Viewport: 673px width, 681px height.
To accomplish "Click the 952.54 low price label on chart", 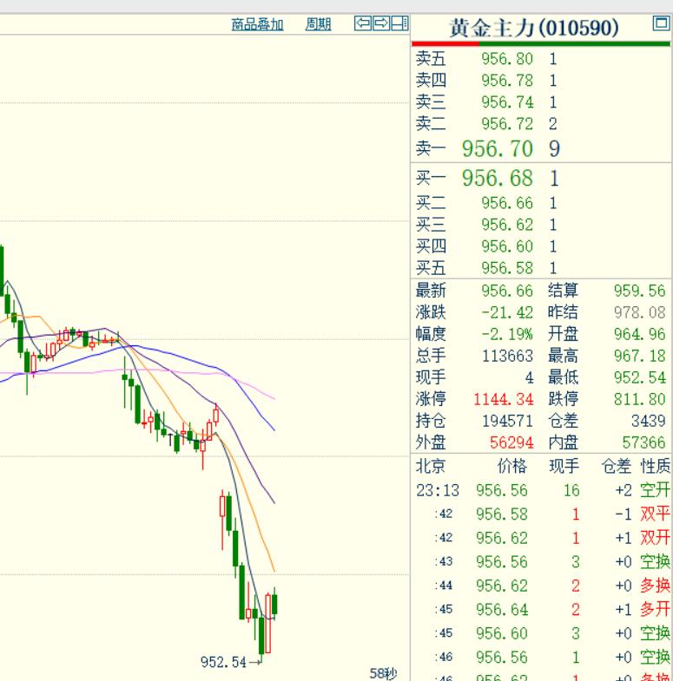I will tap(223, 662).
